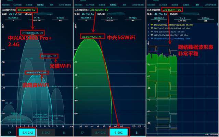Click the elapsed time 00:04:13 readout
Screen dimensions: 219x137
pos(213,134)
